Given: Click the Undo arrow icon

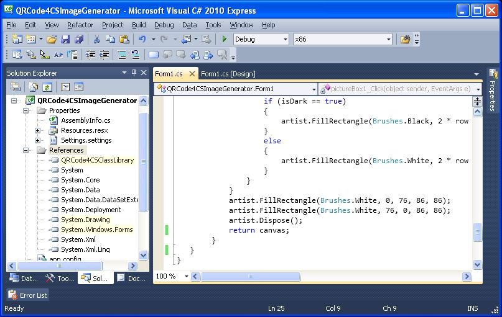Looking at the screenshot, I should [x=142, y=39].
